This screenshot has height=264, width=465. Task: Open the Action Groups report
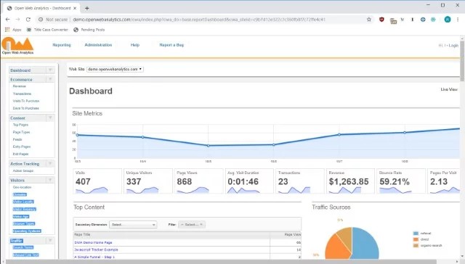pyautogui.click(x=23, y=170)
